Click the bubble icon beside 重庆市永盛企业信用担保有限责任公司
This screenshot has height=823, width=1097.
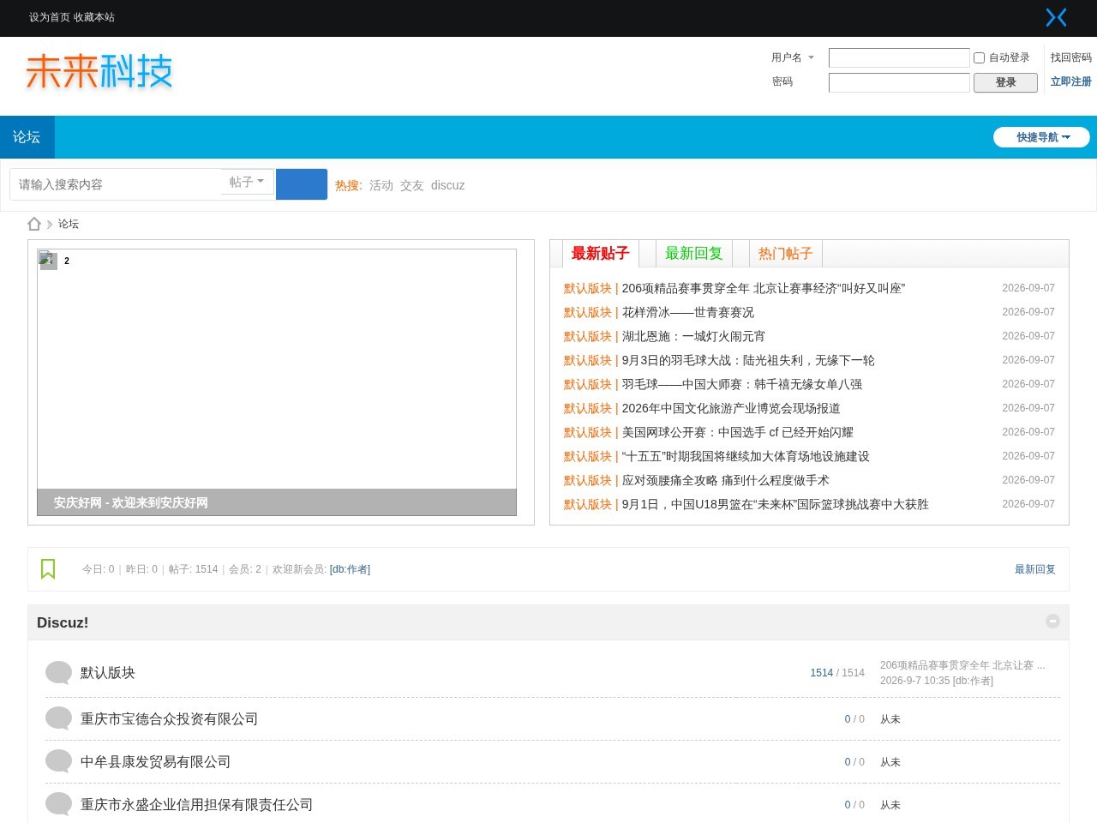[58, 804]
